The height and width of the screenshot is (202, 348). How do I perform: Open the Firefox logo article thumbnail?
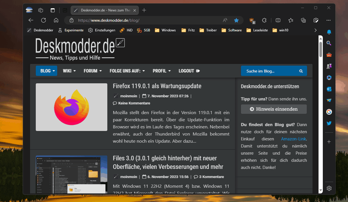[x=72, y=107]
